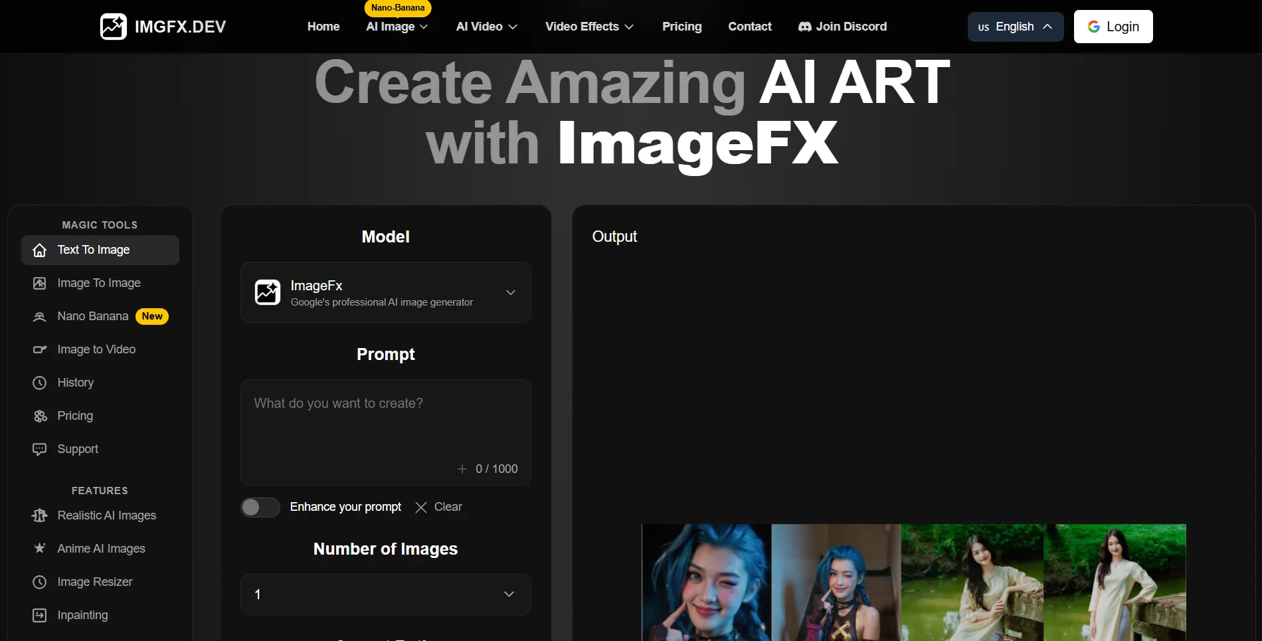The height and width of the screenshot is (641, 1262).
Task: View generation History
Action: tap(75, 383)
